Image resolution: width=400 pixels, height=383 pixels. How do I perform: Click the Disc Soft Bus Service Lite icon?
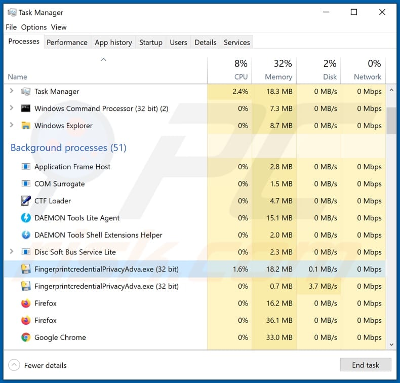(x=26, y=252)
